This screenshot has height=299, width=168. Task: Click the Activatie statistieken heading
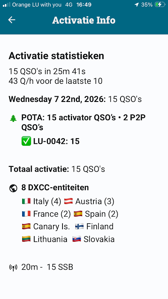click(x=56, y=56)
